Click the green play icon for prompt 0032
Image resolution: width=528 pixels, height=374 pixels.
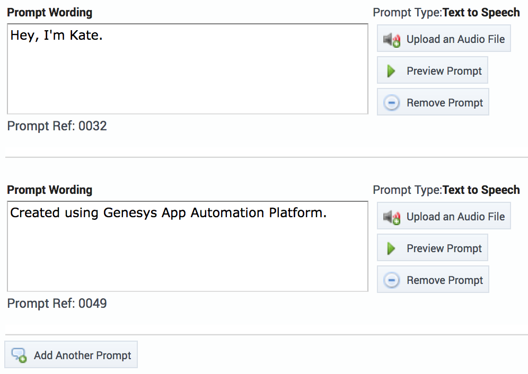click(x=391, y=71)
